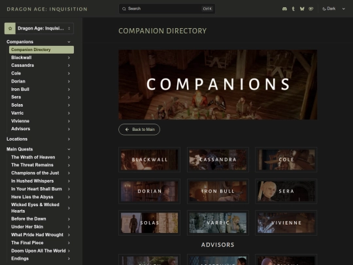Open Doom Upon All The World quest
Viewport: 353px width, 265px height.
39,251
